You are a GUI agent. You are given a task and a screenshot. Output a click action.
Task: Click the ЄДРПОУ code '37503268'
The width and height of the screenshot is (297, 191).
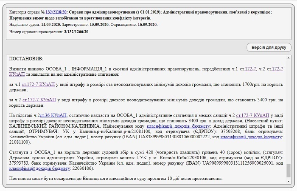point(231,131)
